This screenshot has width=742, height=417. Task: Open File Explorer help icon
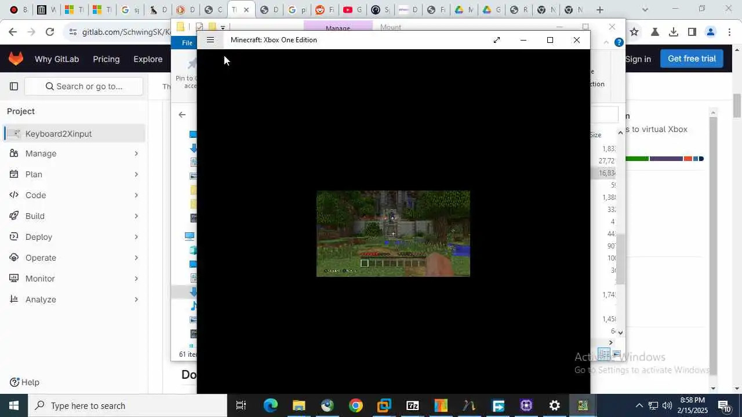pyautogui.click(x=619, y=42)
